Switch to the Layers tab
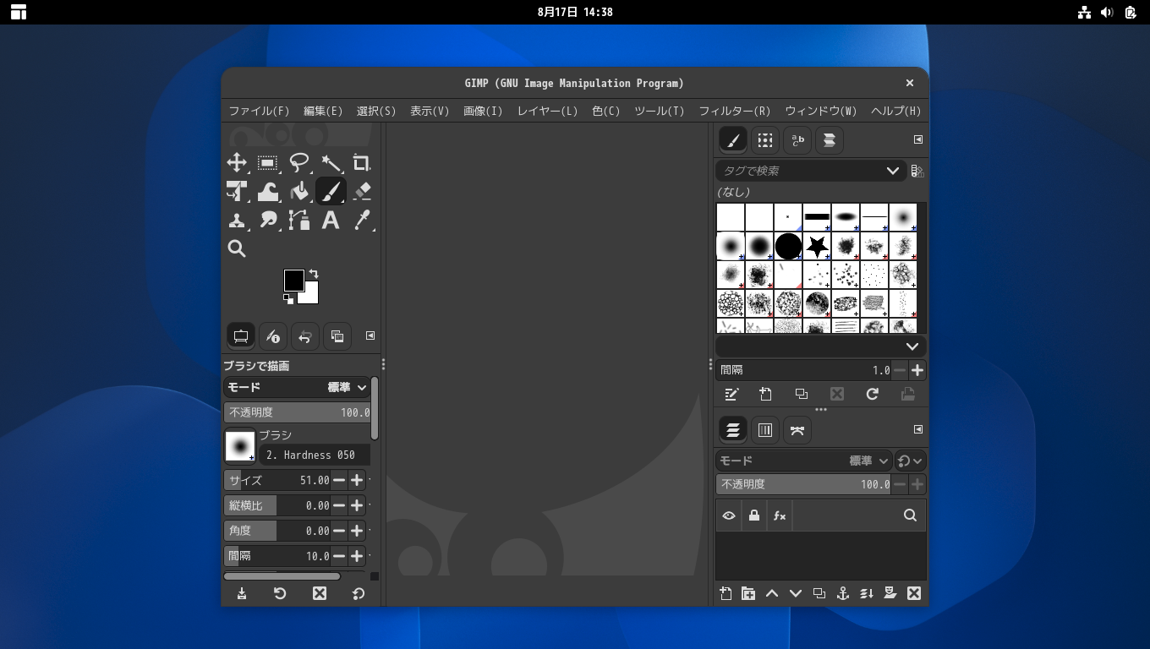 [733, 430]
